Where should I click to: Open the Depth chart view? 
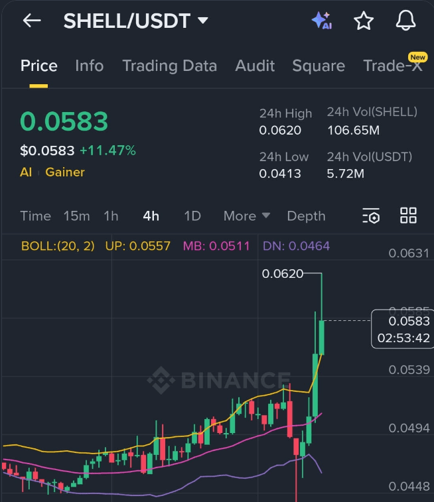pos(306,216)
